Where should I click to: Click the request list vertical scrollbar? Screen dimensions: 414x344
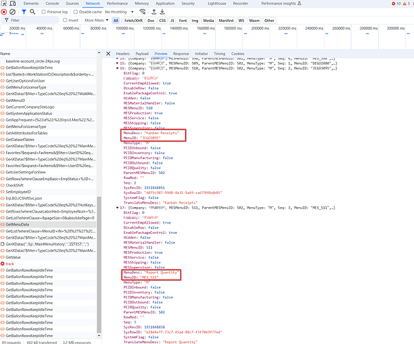(x=99, y=265)
